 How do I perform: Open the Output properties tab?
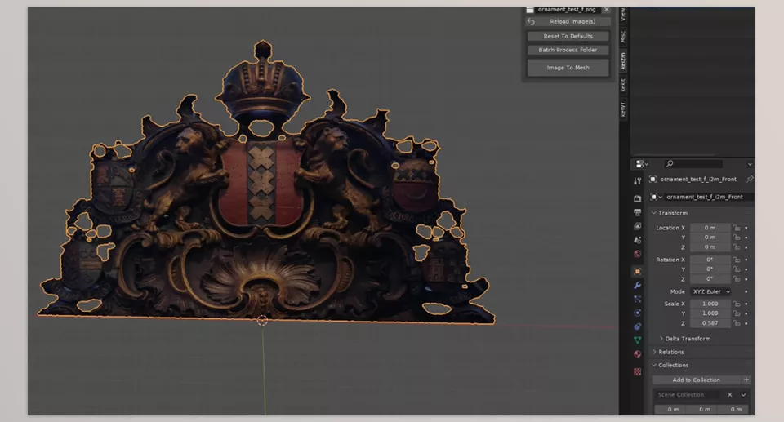pos(638,212)
